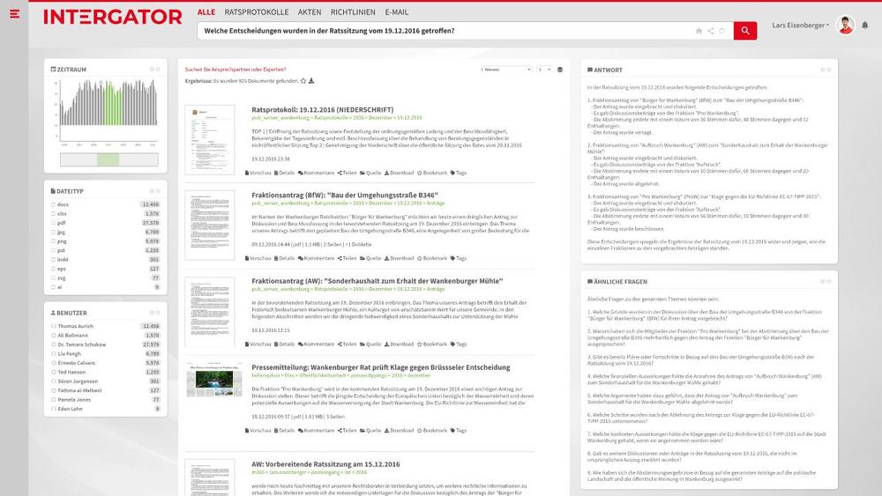
Task: Switch to the RICHTLINIEN tab
Action: click(x=353, y=11)
